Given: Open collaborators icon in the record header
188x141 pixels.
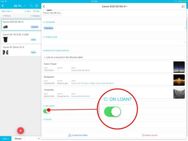Looking at the screenshot, I should pyautogui.click(x=183, y=6).
